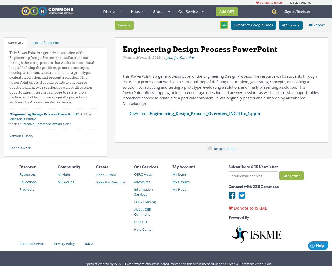Click Export to Google Docs
Image resolution: width=332 pixels, height=266 pixels.
(253, 25)
